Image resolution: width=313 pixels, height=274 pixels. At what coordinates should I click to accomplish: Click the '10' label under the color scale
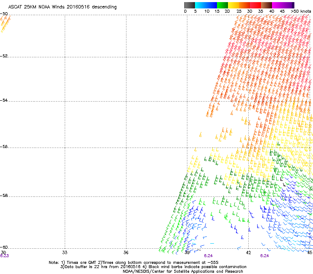click(207, 11)
